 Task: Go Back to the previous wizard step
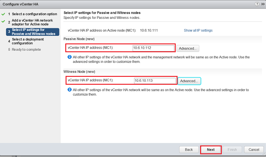(189, 150)
